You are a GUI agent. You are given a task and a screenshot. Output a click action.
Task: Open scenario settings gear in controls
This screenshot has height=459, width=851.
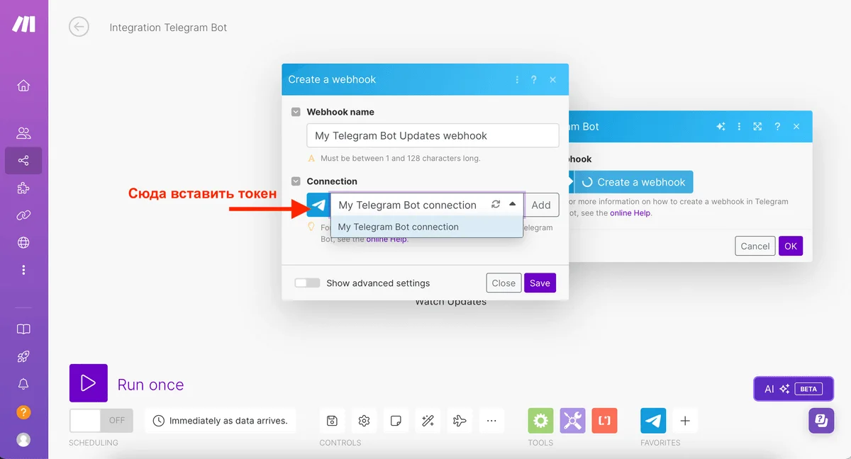pos(364,421)
